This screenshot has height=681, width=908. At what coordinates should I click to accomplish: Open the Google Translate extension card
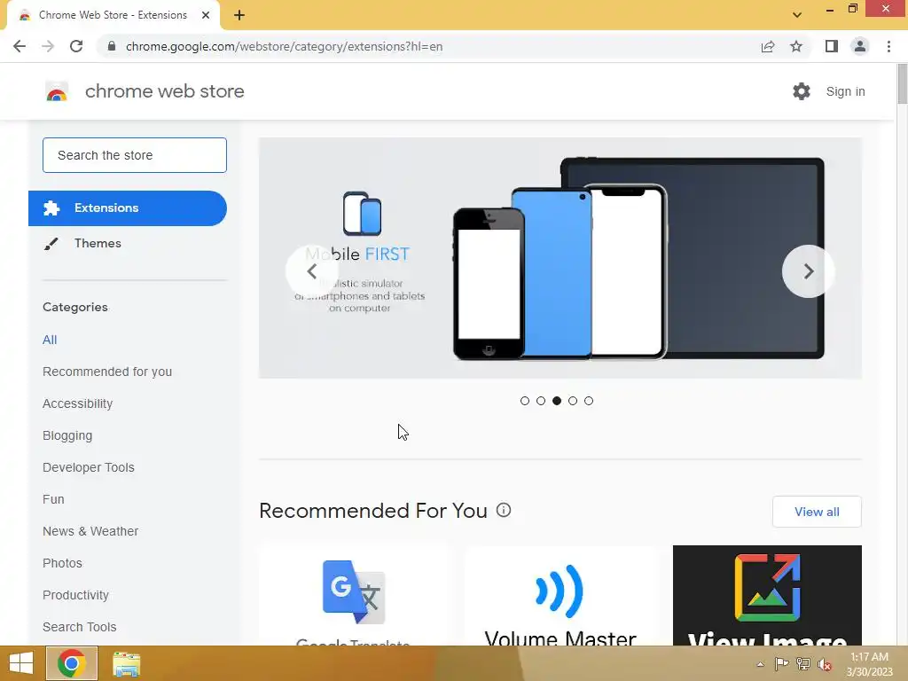354,596
